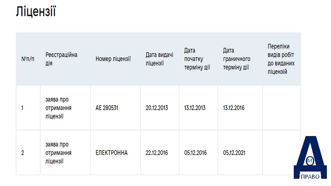The width and height of the screenshot is (331, 186).
Task: Click the АМ ПРАВО logo
Action: pyautogui.click(x=310, y=157)
